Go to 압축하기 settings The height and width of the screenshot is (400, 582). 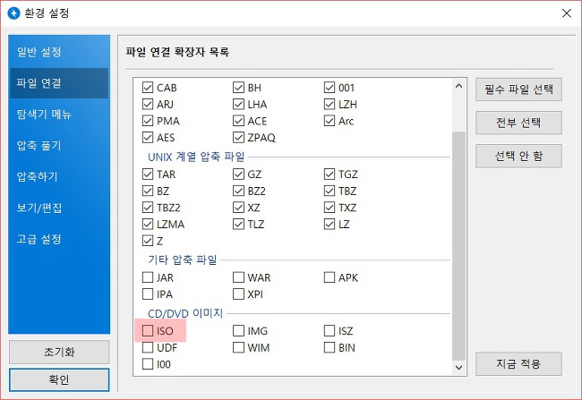click(59, 176)
